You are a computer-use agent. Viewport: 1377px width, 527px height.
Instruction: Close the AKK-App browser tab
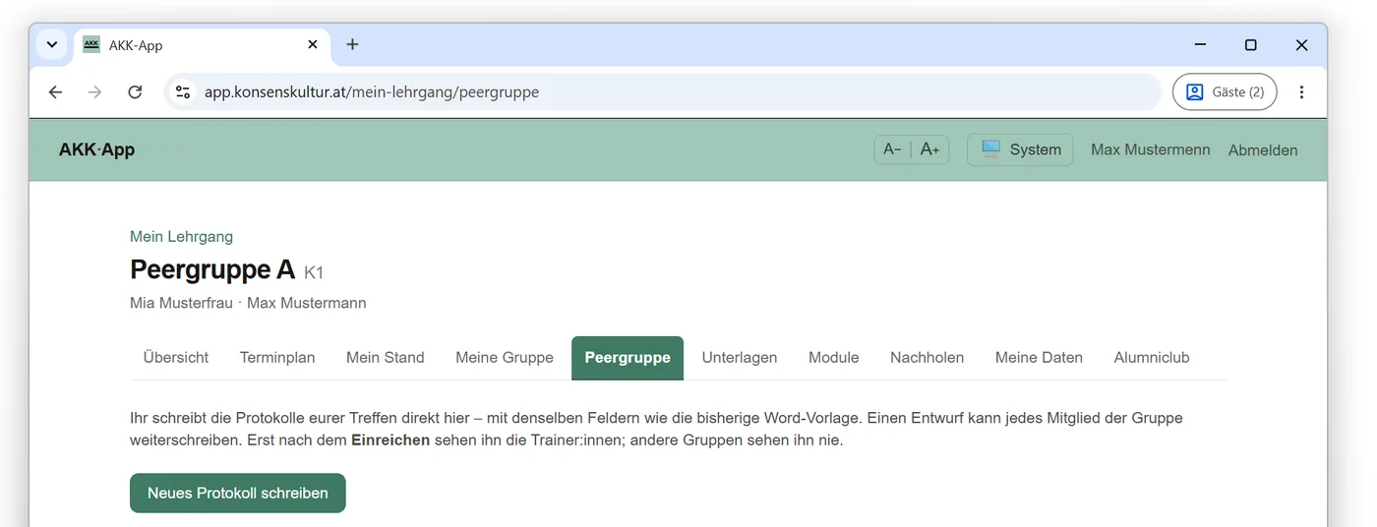pos(313,44)
